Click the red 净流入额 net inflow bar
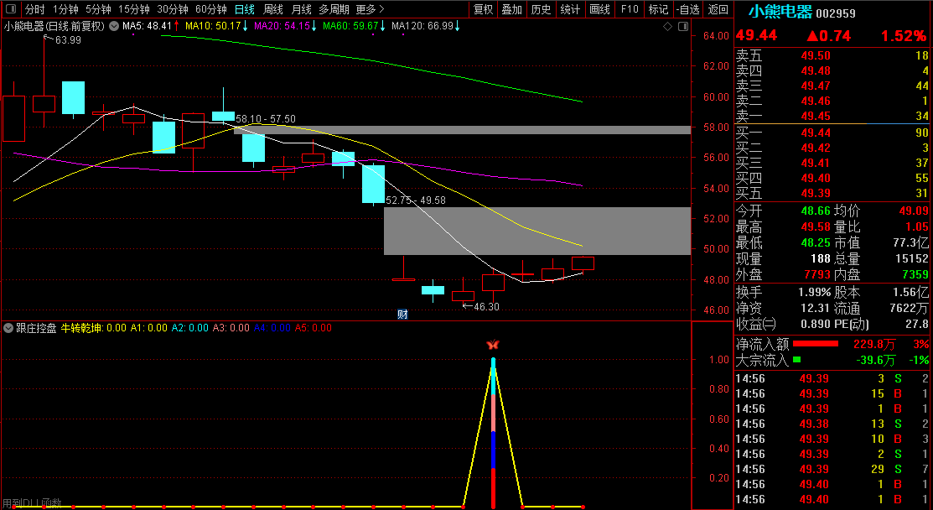 click(x=815, y=344)
